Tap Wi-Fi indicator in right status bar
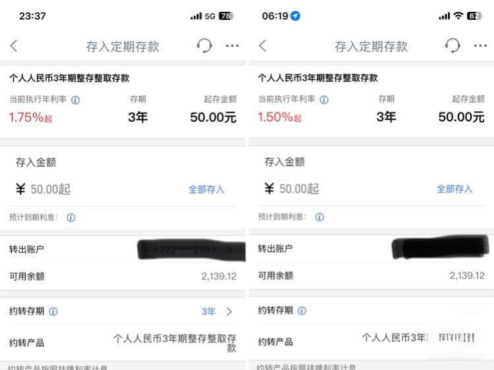Viewport: 494px width, 370px height. click(458, 16)
